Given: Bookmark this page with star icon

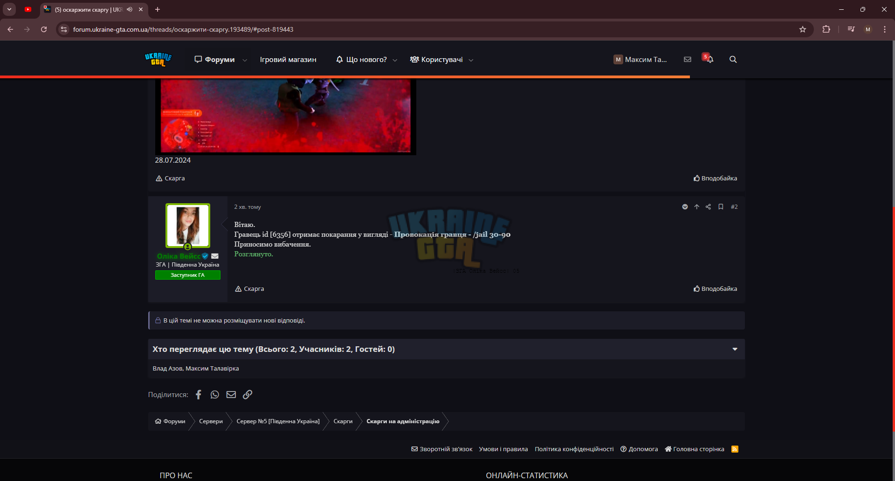Looking at the screenshot, I should [x=803, y=29].
